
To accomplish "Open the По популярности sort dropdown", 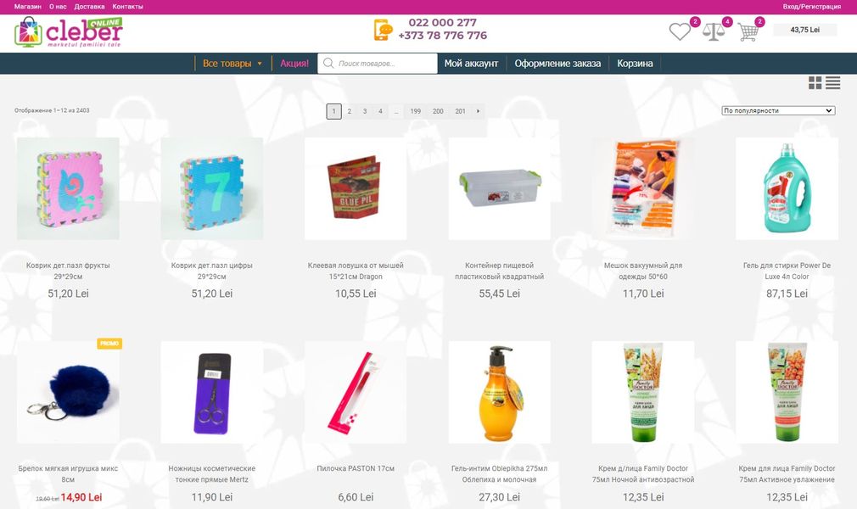I will pos(778,110).
